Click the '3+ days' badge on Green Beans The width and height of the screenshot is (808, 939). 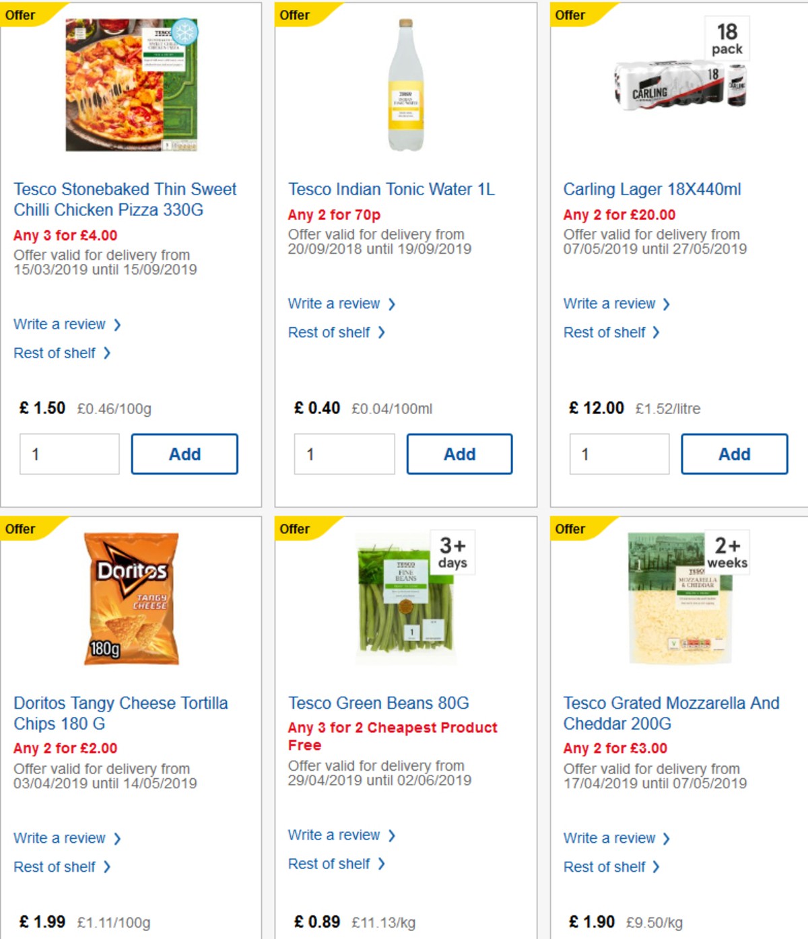[453, 552]
